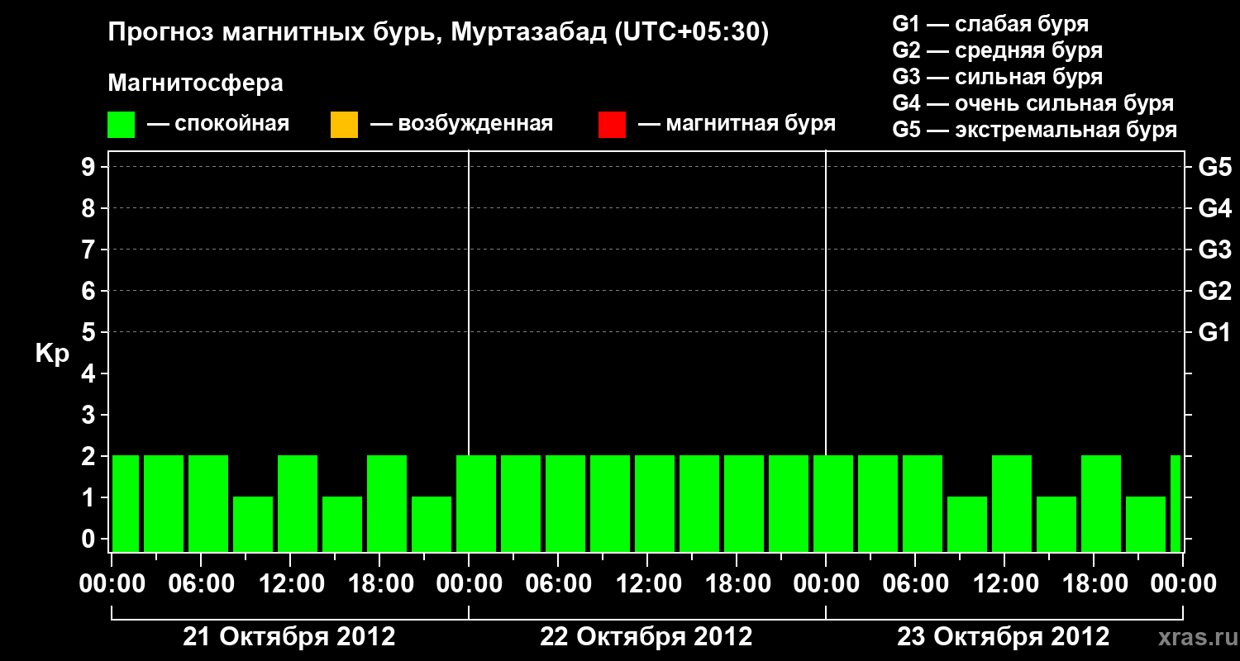Click the 12:00 tick label under 22 Октября

[x=649, y=584]
